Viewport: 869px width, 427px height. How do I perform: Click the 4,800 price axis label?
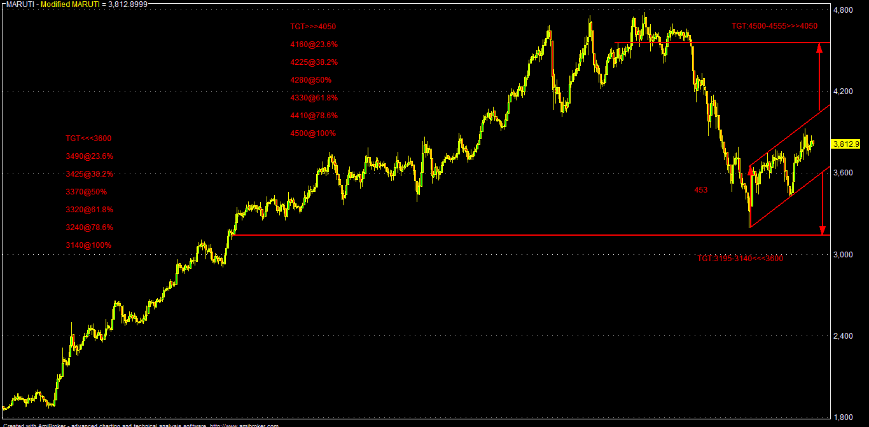[x=843, y=11]
